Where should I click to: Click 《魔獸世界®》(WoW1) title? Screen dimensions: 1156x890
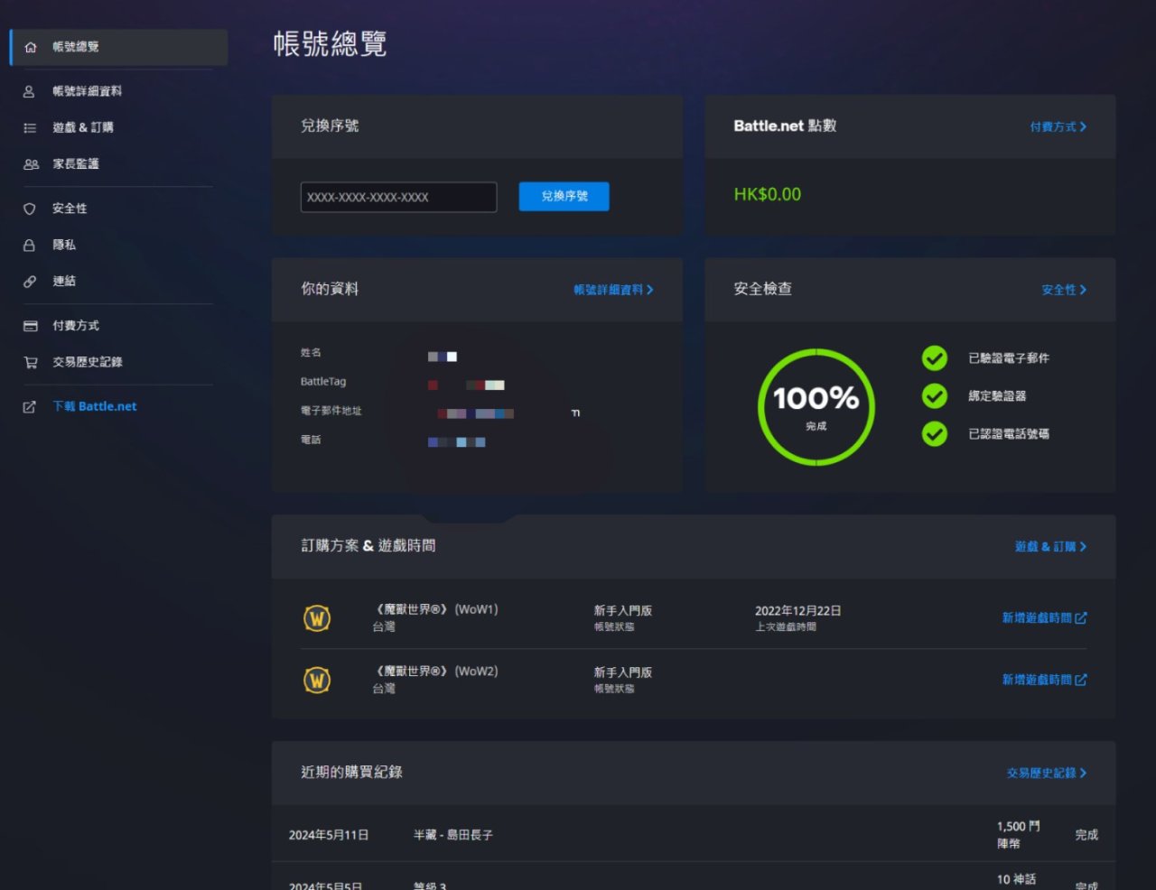[435, 610]
